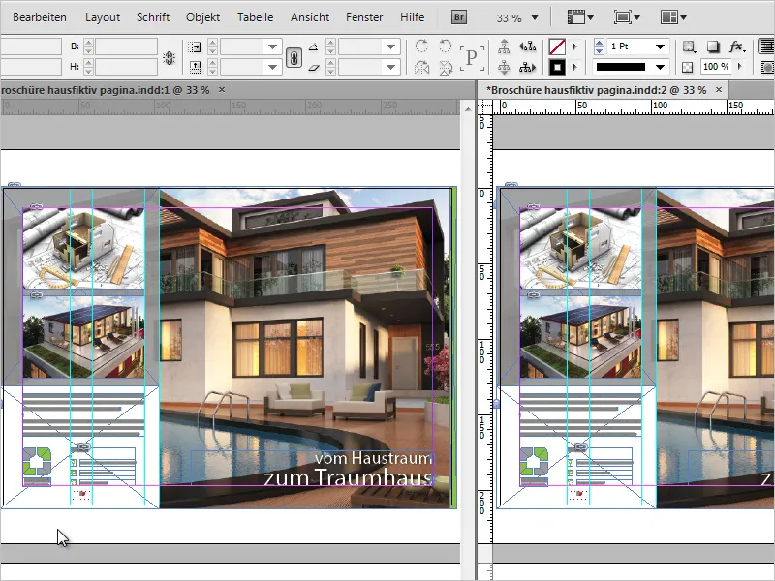Rotate selection 90° clockwise
Screen dimensions: 775x581
pos(421,46)
